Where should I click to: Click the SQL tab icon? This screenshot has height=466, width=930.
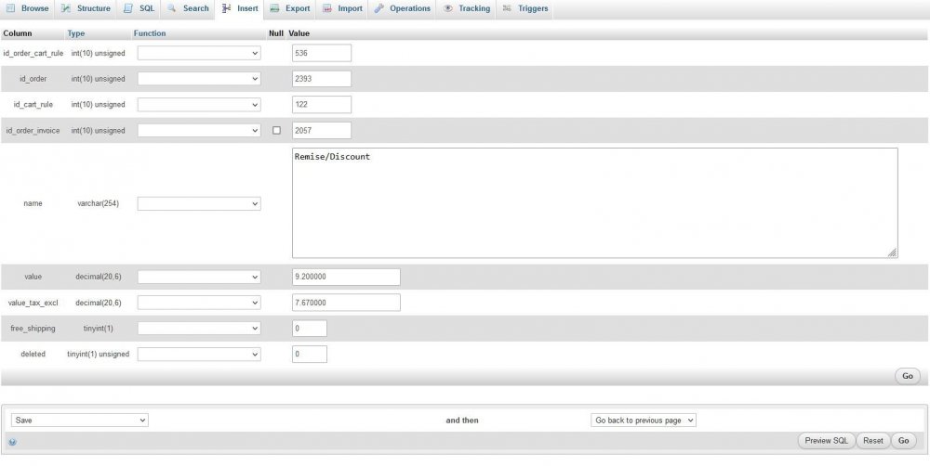pyautogui.click(x=128, y=8)
